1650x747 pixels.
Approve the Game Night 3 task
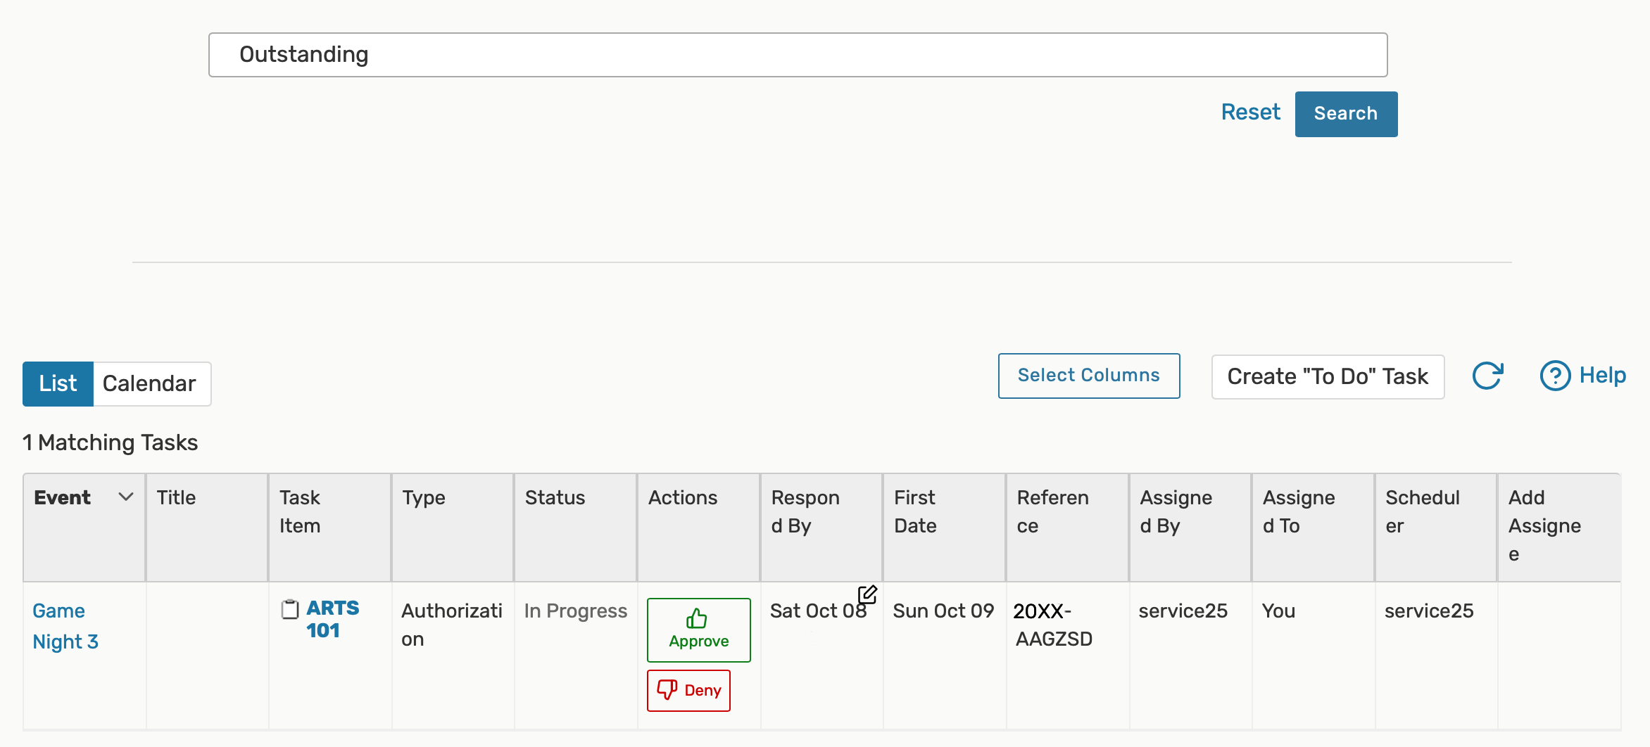(698, 630)
